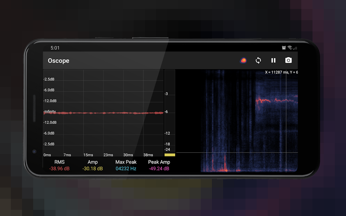Take a snapshot with the camera icon

pos(288,60)
